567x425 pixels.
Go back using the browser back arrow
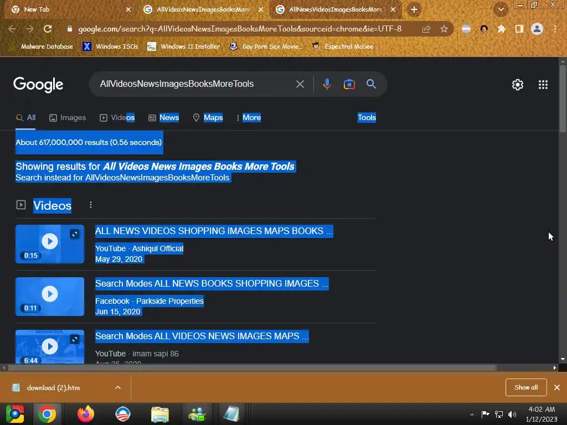pyautogui.click(x=12, y=29)
